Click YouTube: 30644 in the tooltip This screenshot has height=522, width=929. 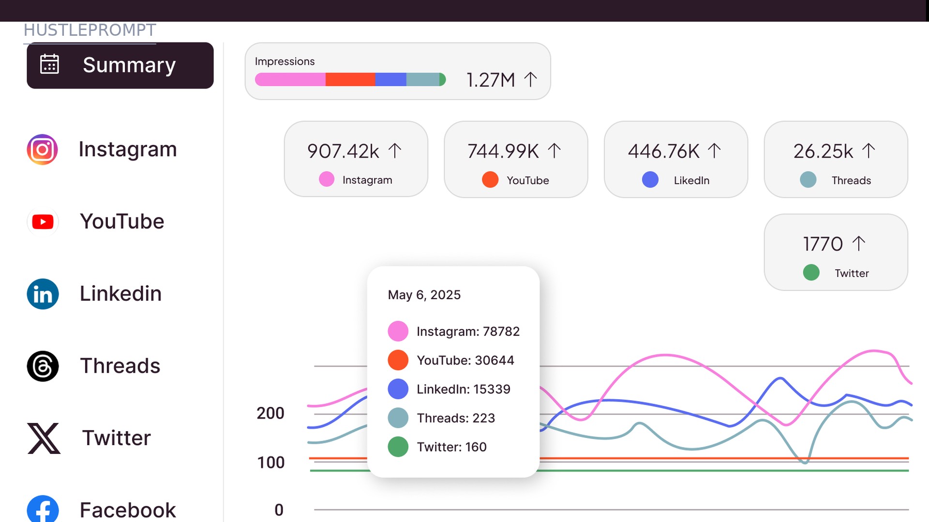point(465,361)
